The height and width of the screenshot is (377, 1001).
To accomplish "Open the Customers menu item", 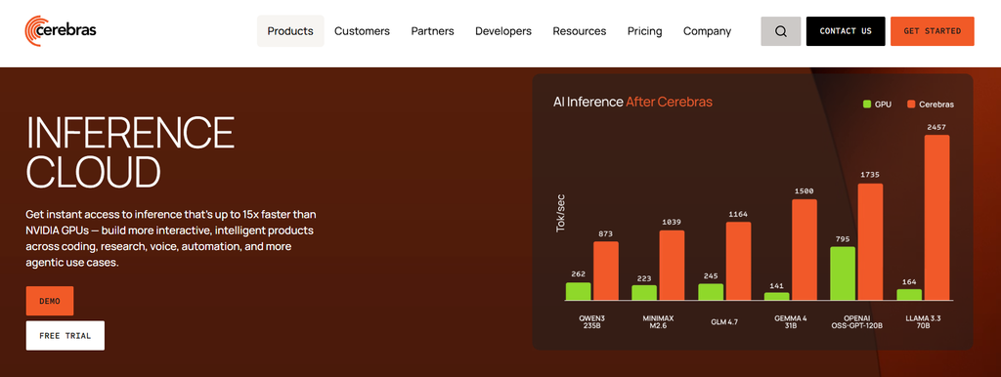I will click(x=362, y=31).
